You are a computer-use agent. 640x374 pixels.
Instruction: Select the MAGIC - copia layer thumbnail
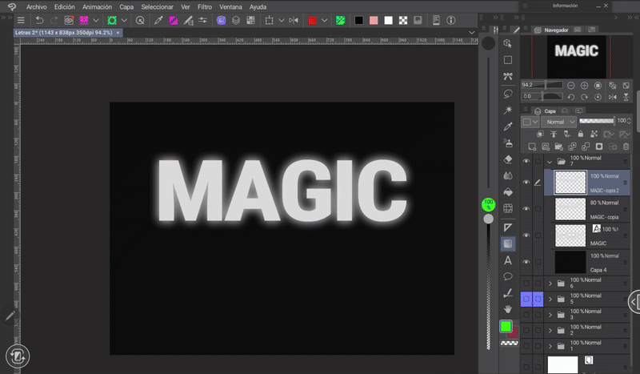(570, 209)
